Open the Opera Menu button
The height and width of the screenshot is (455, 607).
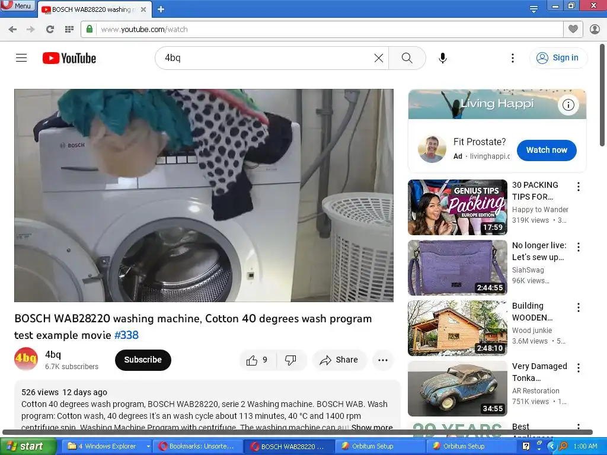[17, 5]
